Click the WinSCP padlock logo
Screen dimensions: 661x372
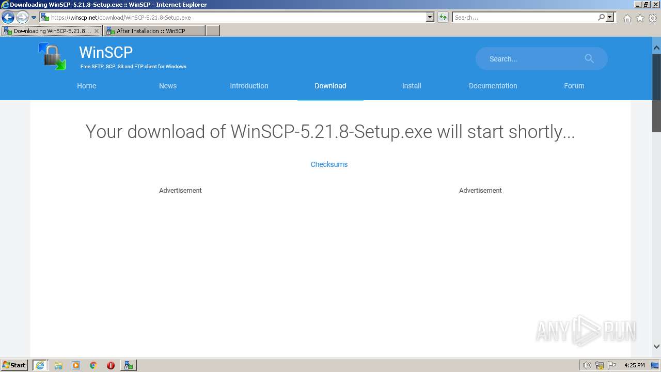pos(52,56)
